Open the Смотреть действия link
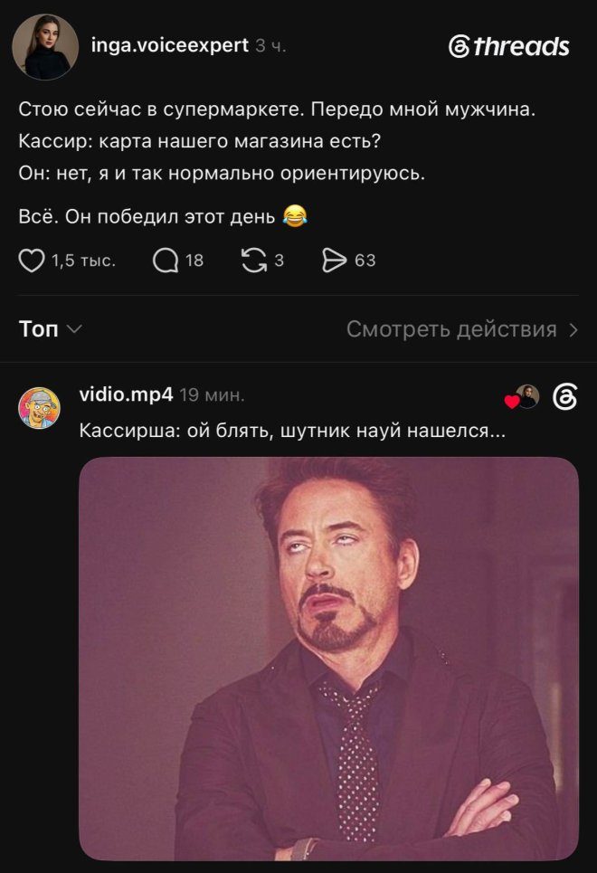Screen dimensions: 597x873 (x=451, y=329)
